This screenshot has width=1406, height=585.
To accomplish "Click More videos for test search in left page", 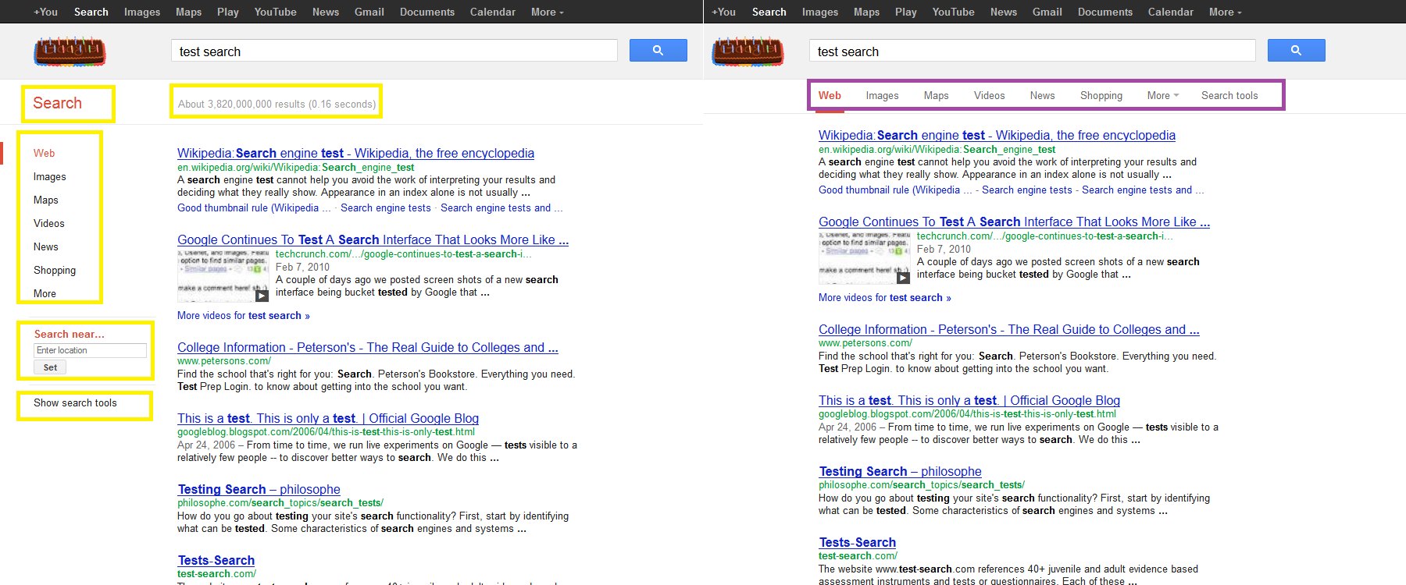I will coord(243,315).
